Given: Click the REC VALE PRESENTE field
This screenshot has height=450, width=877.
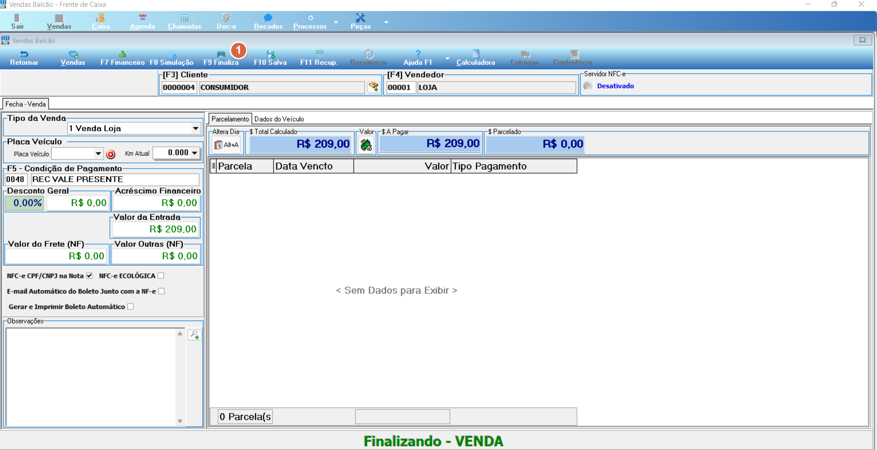Looking at the screenshot, I should click(115, 179).
